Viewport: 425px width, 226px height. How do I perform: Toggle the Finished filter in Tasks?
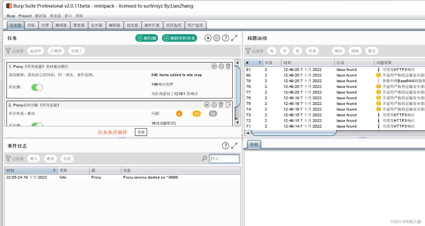click(x=76, y=51)
